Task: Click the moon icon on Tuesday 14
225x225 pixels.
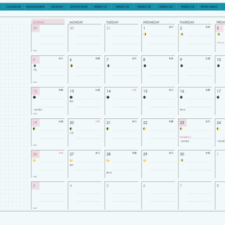Action: [108, 97]
